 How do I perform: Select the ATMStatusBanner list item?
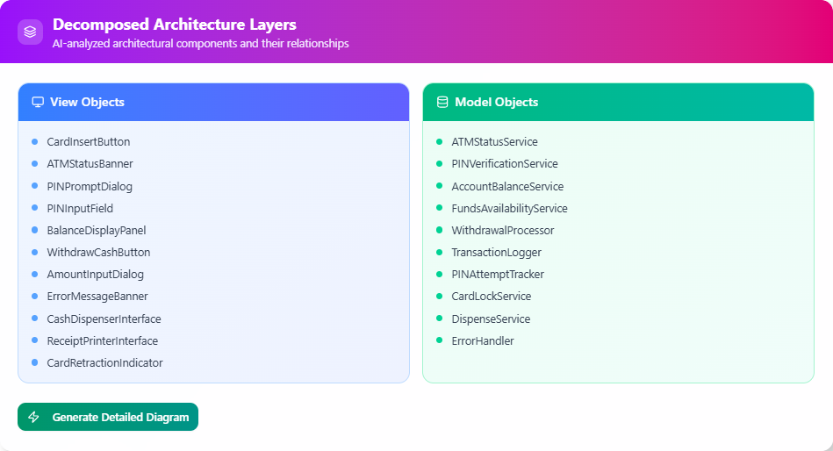coord(90,163)
